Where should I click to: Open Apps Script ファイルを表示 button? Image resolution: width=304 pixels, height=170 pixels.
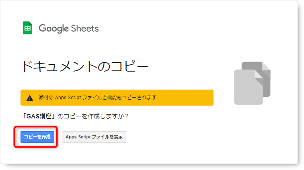pos(94,137)
